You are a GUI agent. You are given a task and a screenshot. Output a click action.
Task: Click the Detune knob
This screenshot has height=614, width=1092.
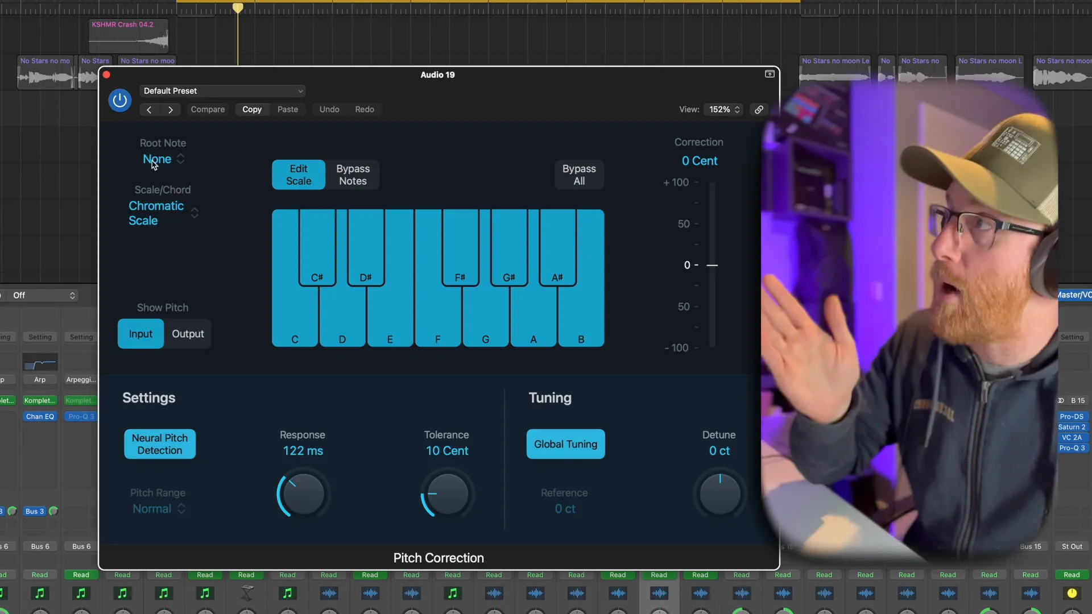click(719, 495)
